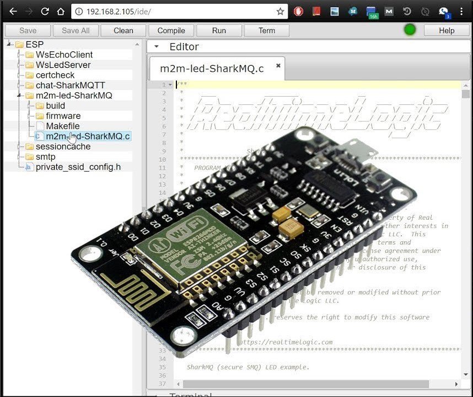Select WsEchoClient in the file tree
Image resolution: width=473 pixels, height=397 pixels.
pos(64,55)
